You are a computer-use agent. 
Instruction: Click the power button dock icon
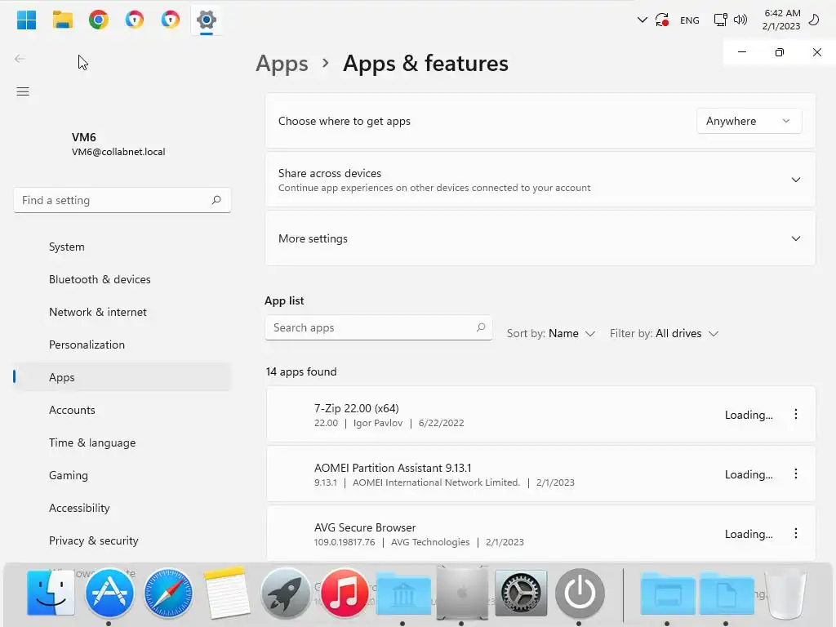click(x=580, y=593)
